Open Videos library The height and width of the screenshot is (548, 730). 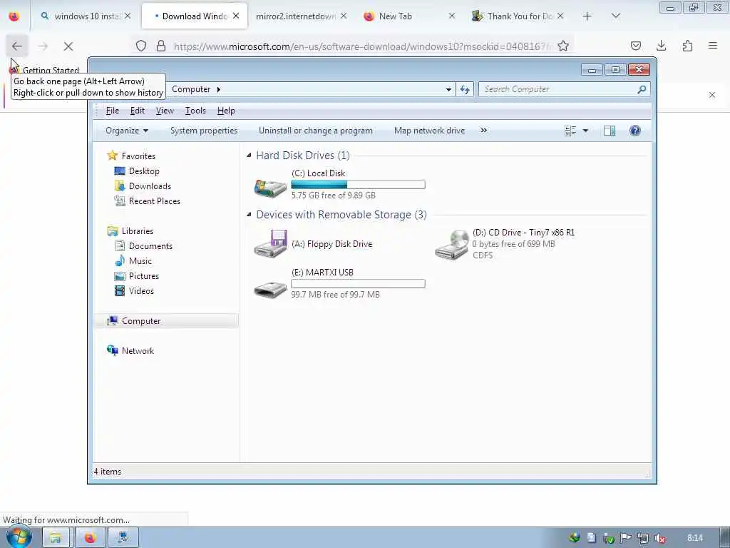(141, 291)
